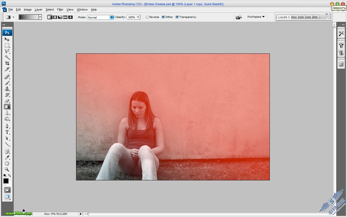Image resolution: width=347 pixels, height=217 pixels.
Task: Select the Hand tool
Action: tap(7, 163)
